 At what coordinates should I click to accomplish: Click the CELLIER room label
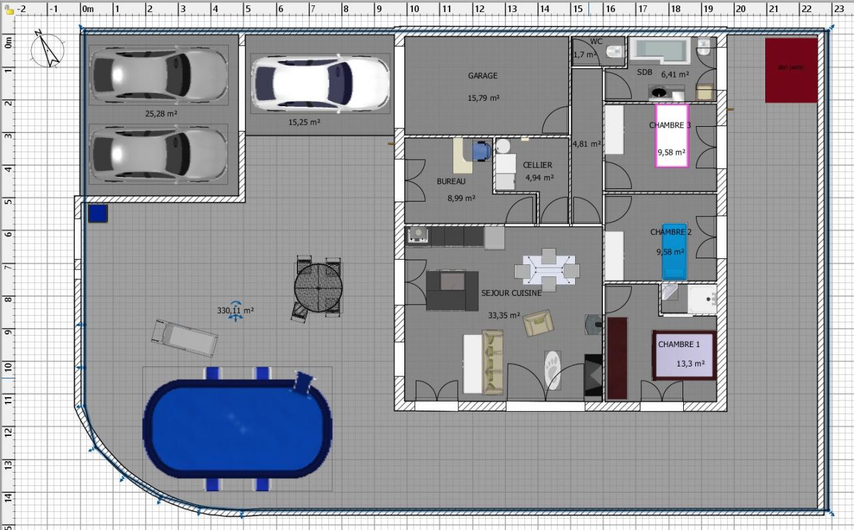point(537,165)
